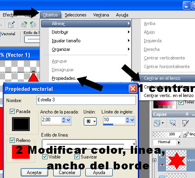Open the Selecciones menu
195x178 pixels.
tap(76, 15)
